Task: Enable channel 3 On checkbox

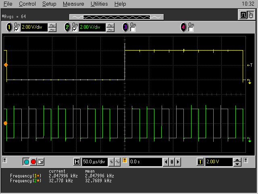Action: click(133, 30)
